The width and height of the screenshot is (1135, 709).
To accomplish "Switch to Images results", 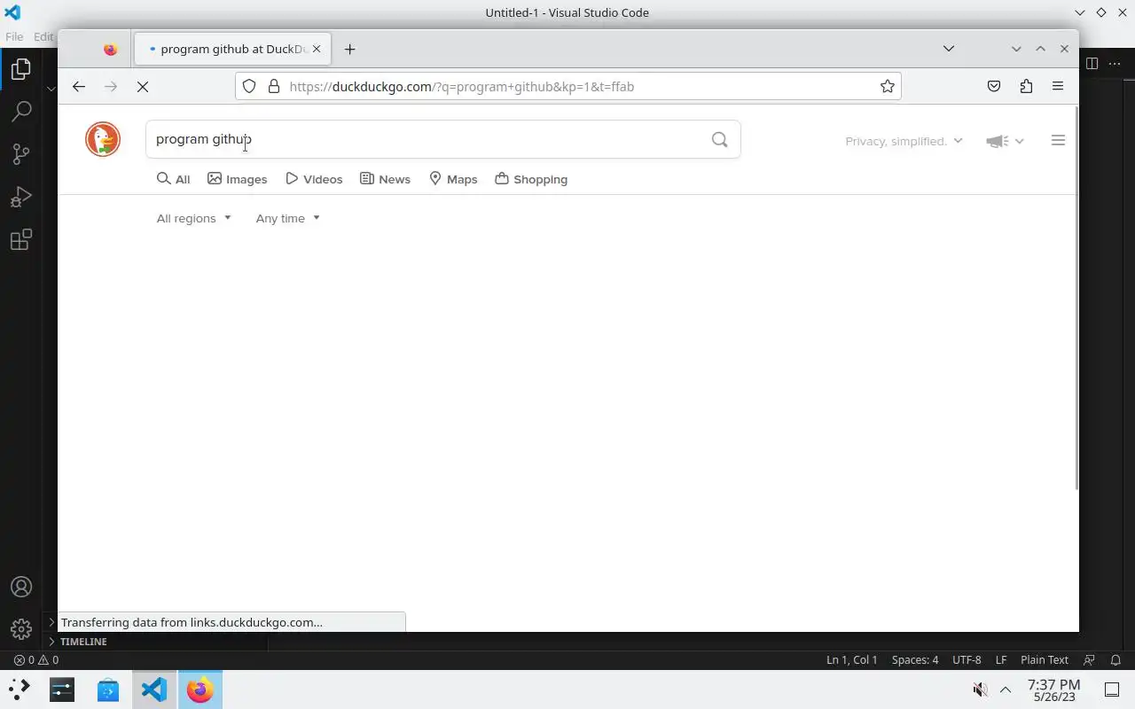I will pos(238,179).
